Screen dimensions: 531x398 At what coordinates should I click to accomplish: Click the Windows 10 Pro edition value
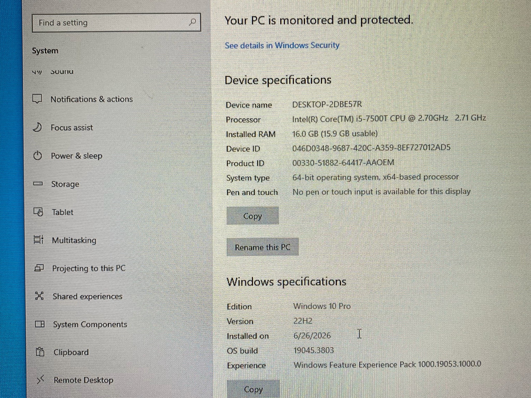pyautogui.click(x=322, y=306)
